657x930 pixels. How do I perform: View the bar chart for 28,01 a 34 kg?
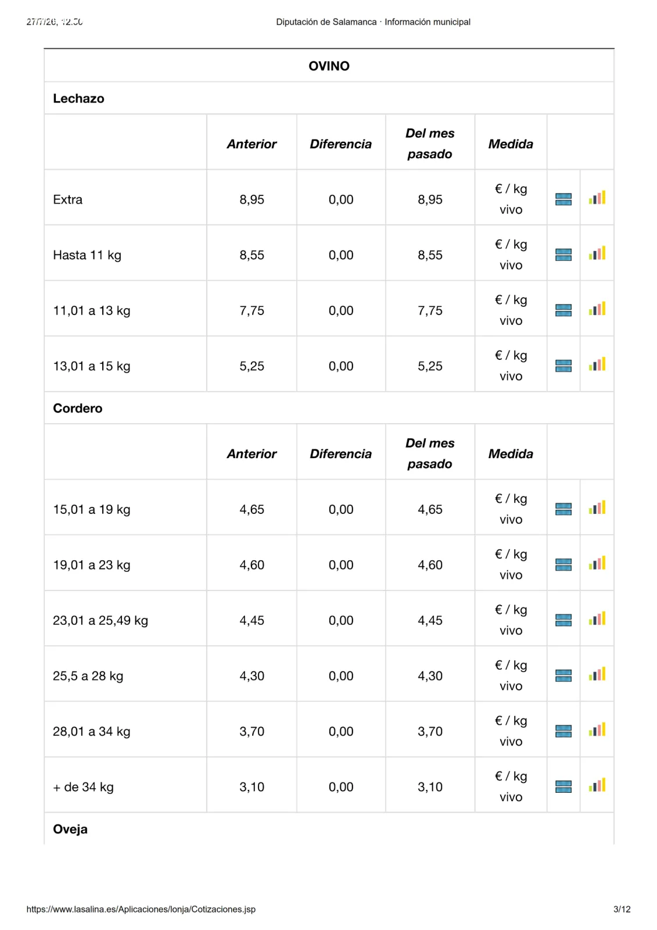coord(597,729)
